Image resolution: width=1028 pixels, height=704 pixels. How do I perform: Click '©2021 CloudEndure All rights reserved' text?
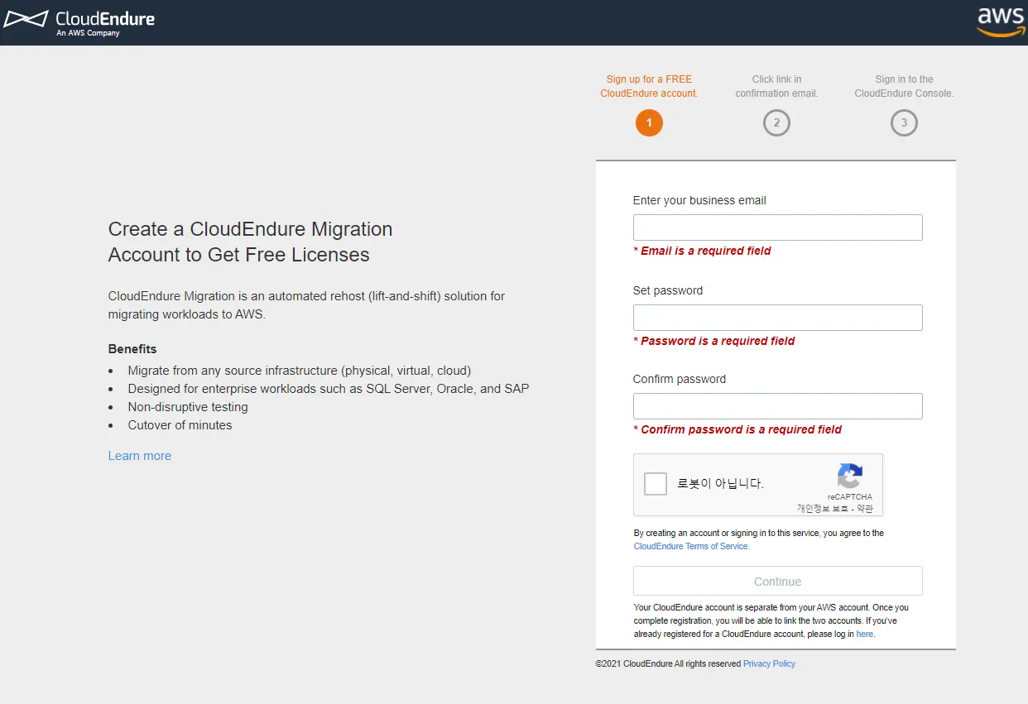(x=668, y=663)
